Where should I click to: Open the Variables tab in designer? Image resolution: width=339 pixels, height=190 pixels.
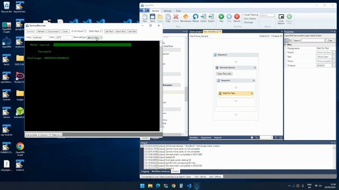coord(194,138)
